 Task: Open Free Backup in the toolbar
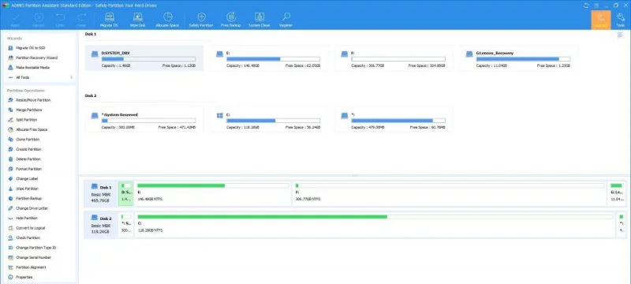230,20
